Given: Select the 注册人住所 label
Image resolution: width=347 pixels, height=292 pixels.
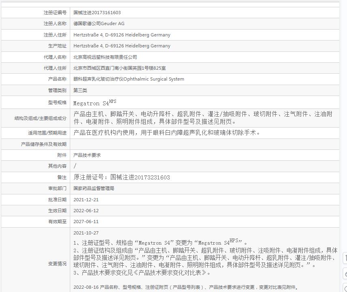Looking at the screenshot, I should (55, 35).
